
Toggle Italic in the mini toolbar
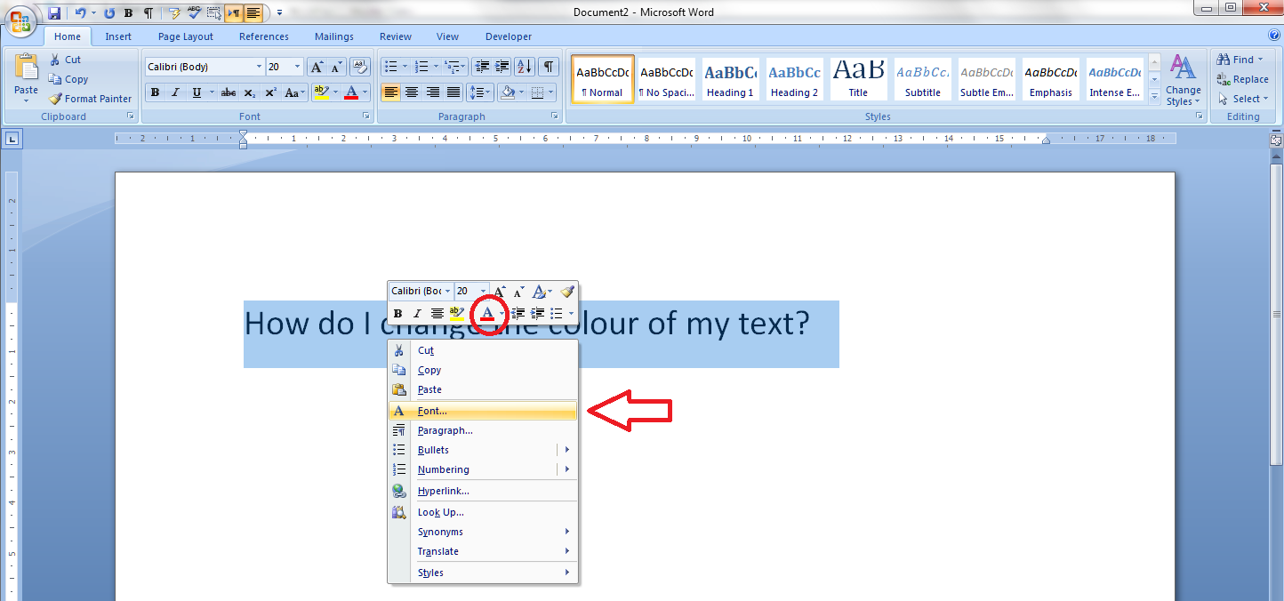tap(416, 314)
